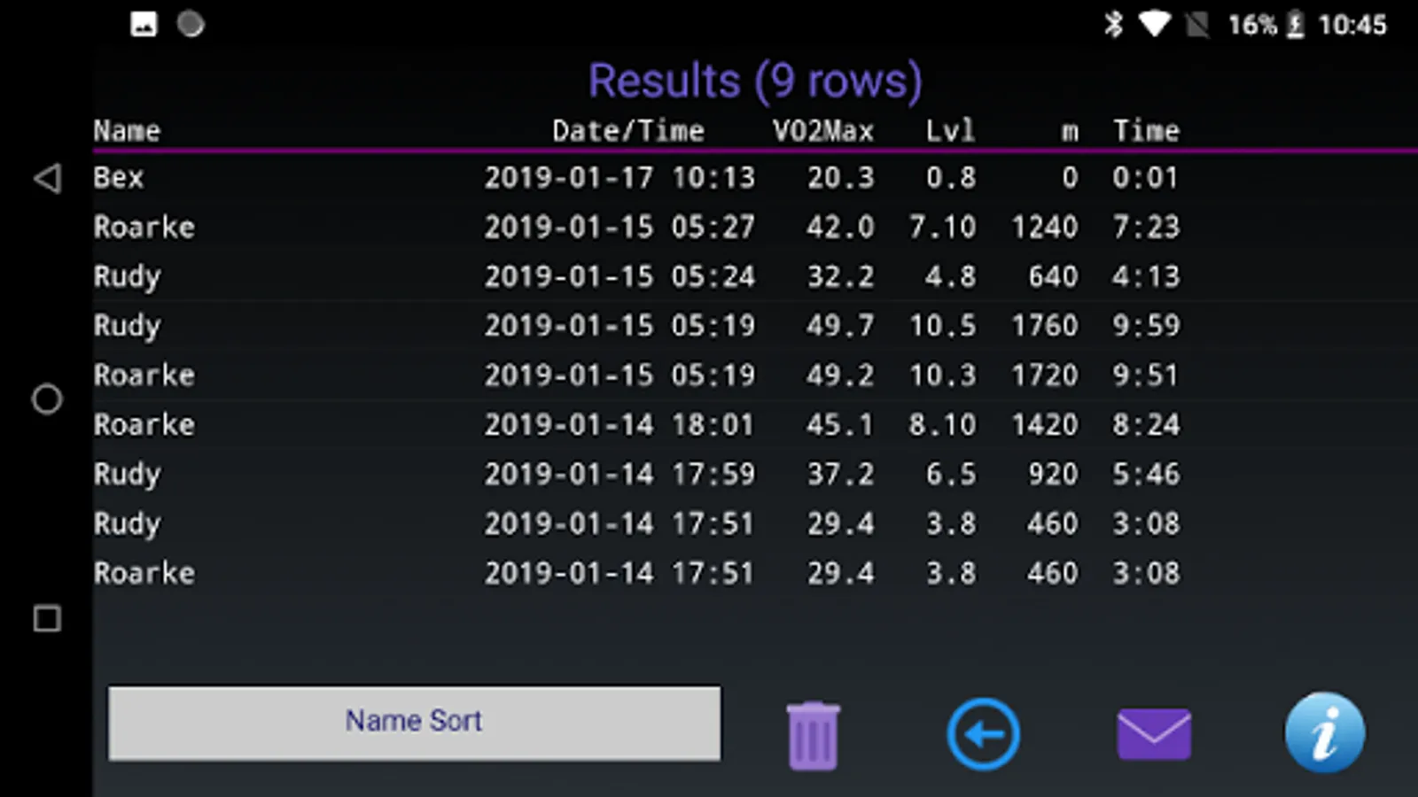Tap the purple email envelope icon
Image resolution: width=1418 pixels, height=797 pixels.
1154,733
